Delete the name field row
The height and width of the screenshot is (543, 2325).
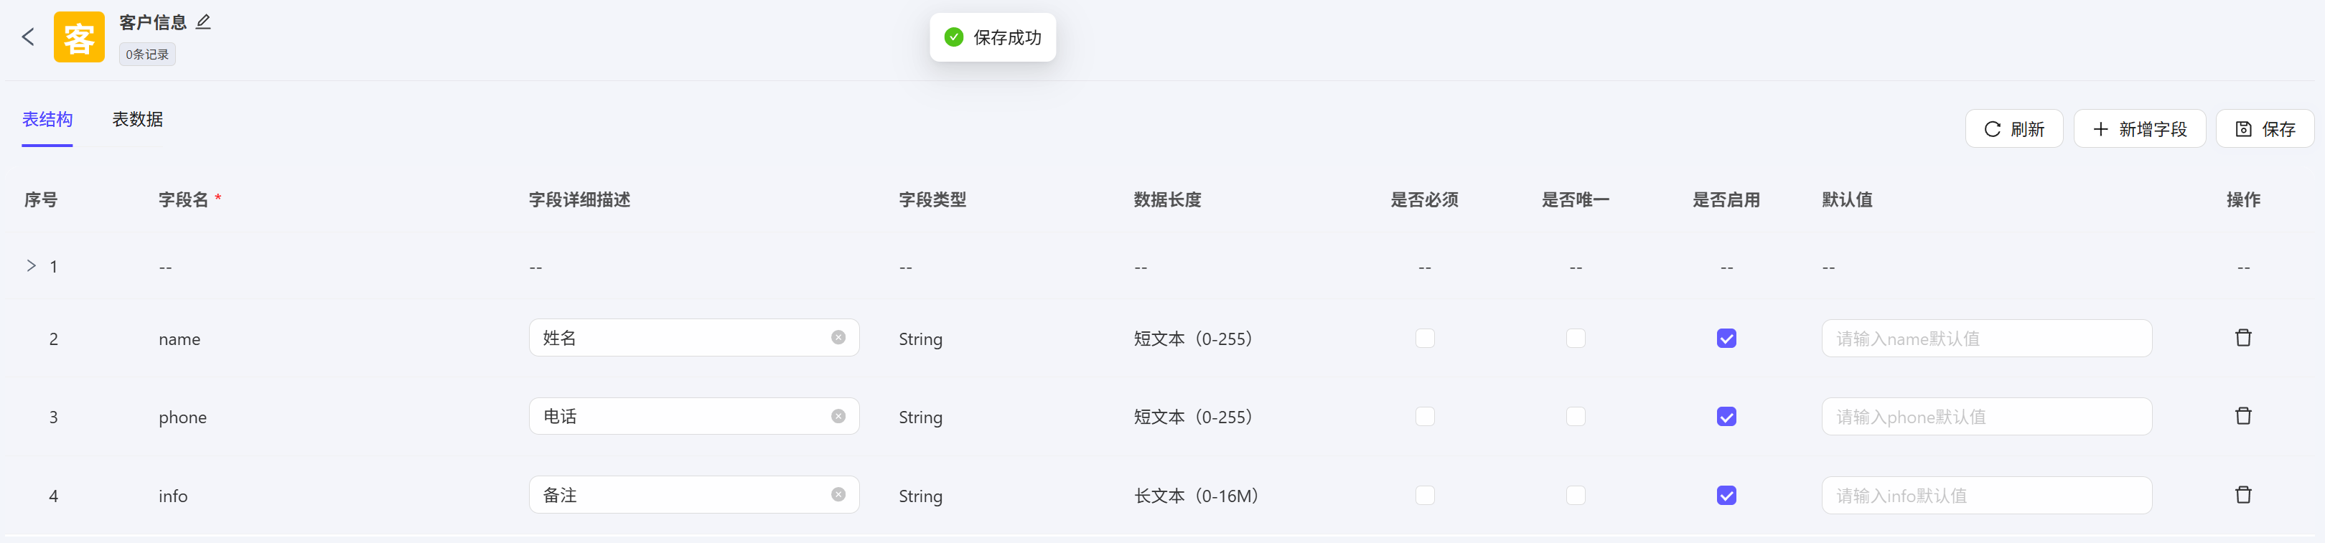pyautogui.click(x=2243, y=339)
